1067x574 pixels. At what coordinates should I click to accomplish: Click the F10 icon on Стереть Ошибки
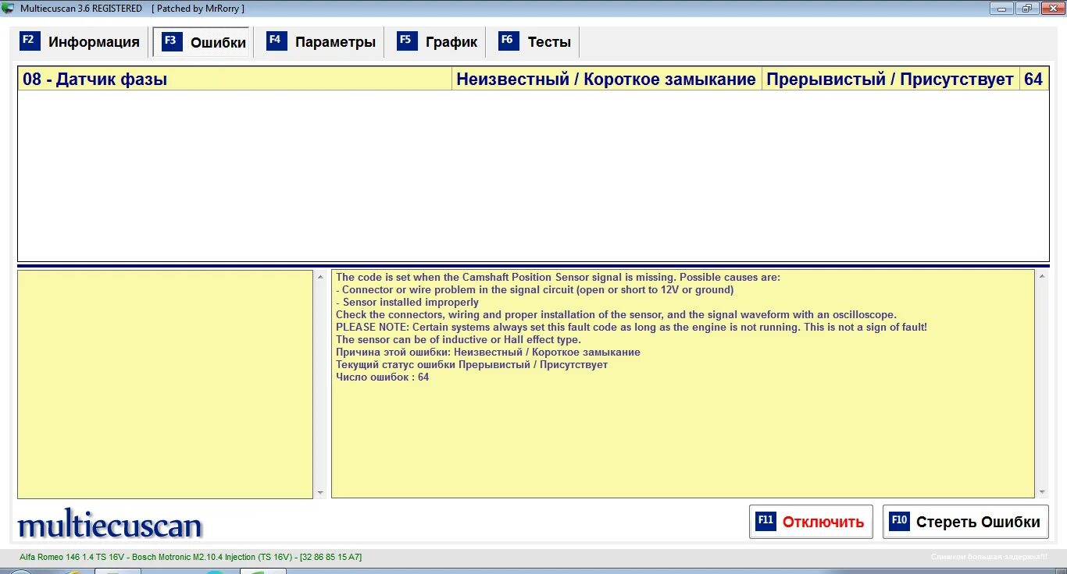click(899, 521)
